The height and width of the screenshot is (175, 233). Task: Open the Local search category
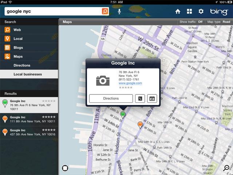[x=29, y=39]
